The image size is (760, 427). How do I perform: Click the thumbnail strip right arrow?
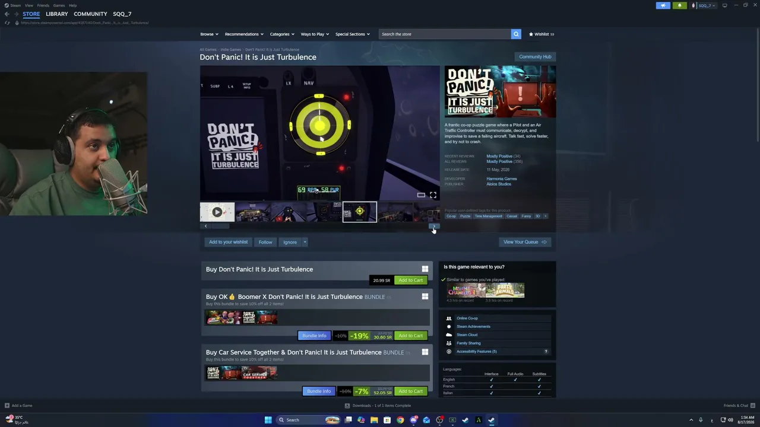pyautogui.click(x=434, y=226)
